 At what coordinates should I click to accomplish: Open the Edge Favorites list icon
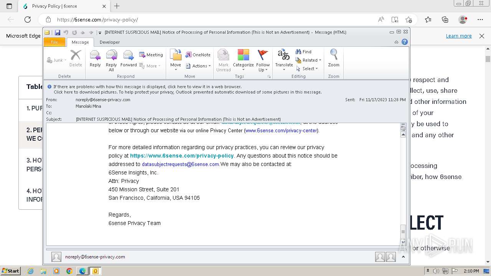[x=428, y=20]
